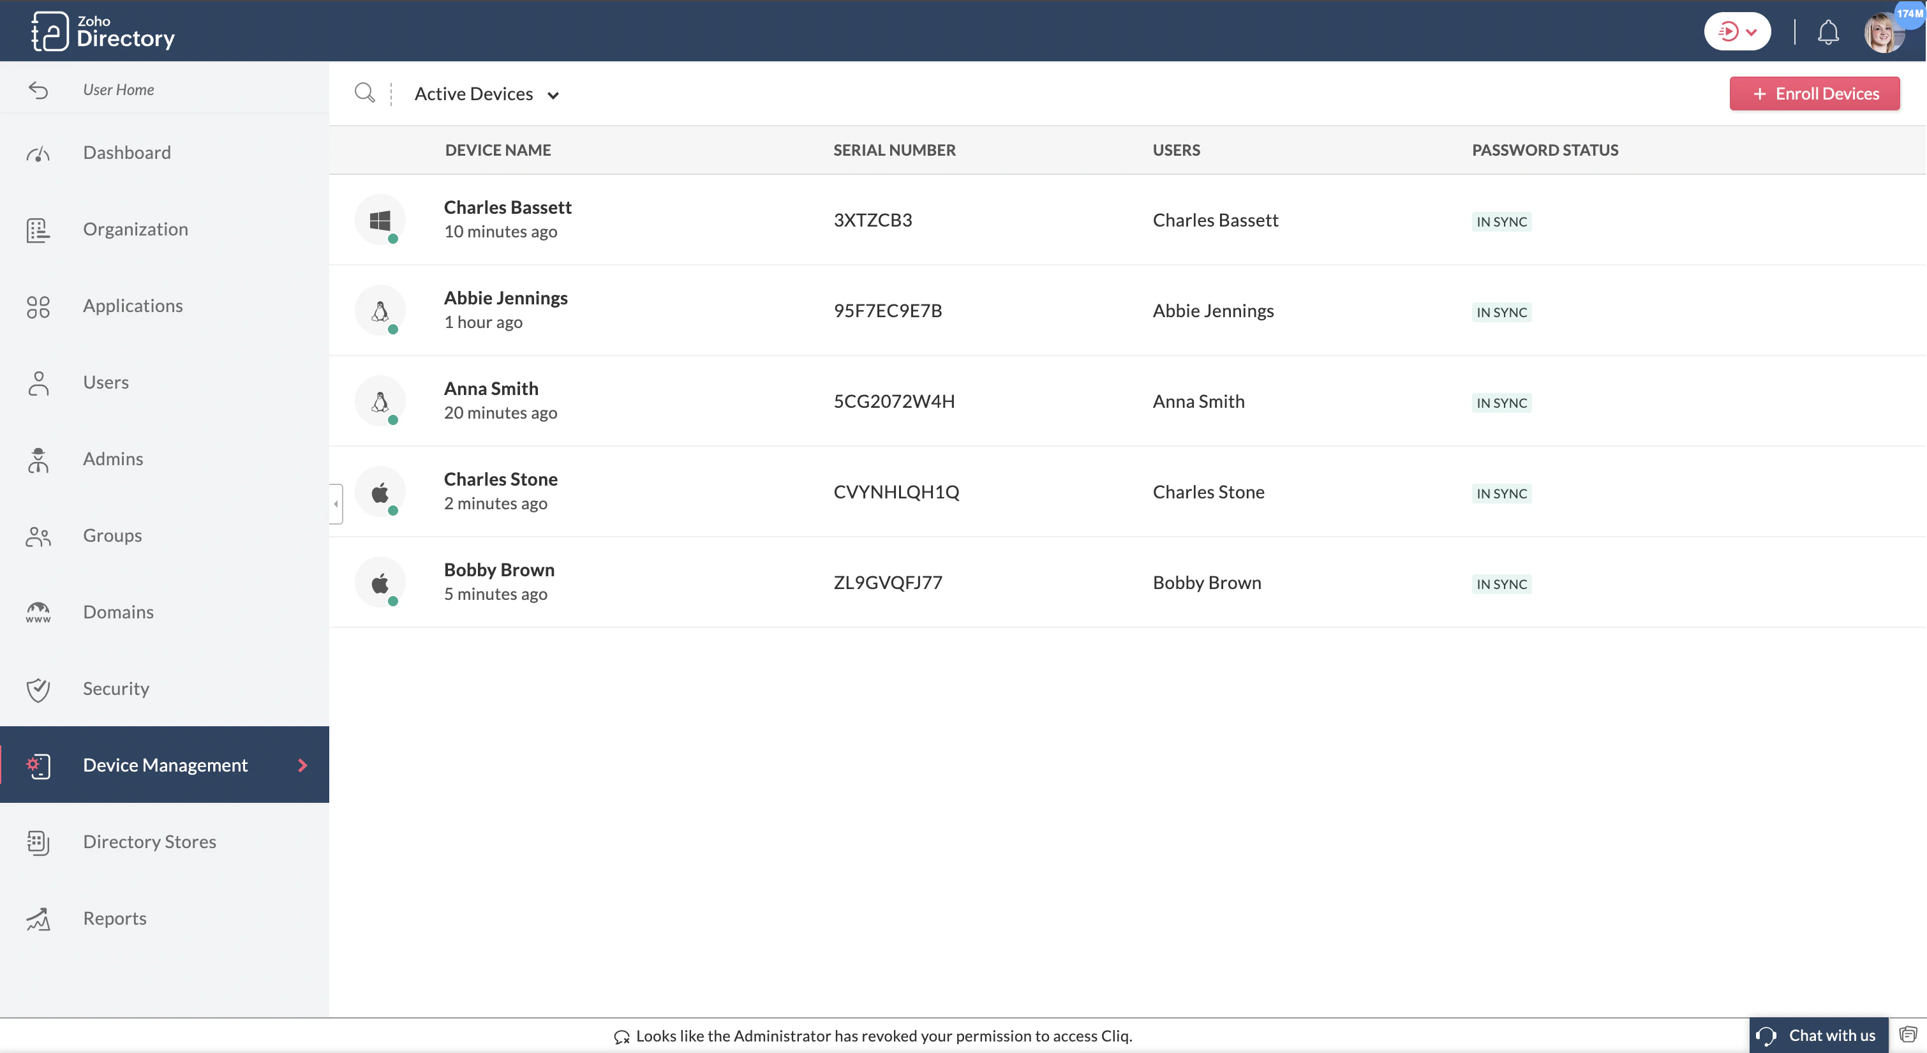Open the Security section icon

click(x=38, y=689)
